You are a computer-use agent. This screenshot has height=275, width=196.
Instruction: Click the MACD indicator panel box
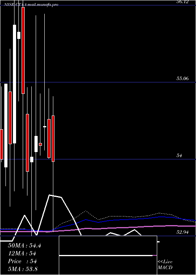pyautogui.click(x=108, y=255)
